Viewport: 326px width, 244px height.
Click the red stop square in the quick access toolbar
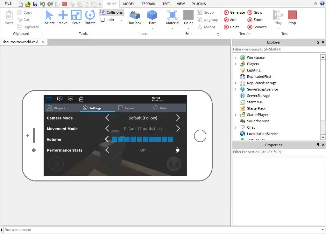coord(65,4)
